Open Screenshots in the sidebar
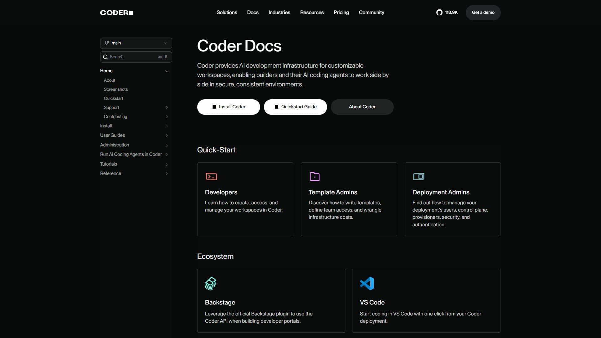Viewport: 601px width, 338px height. [x=116, y=90]
